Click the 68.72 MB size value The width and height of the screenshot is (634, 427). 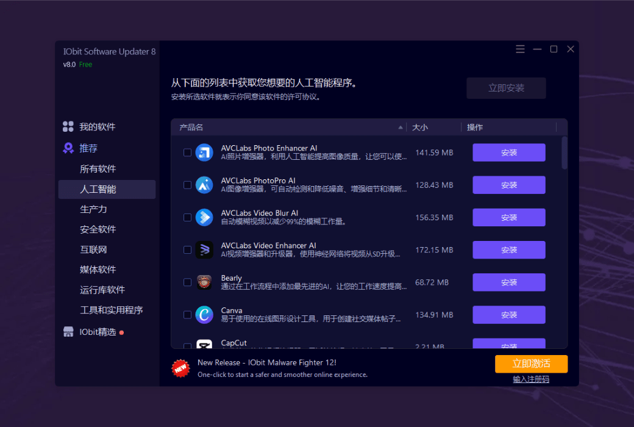432,282
